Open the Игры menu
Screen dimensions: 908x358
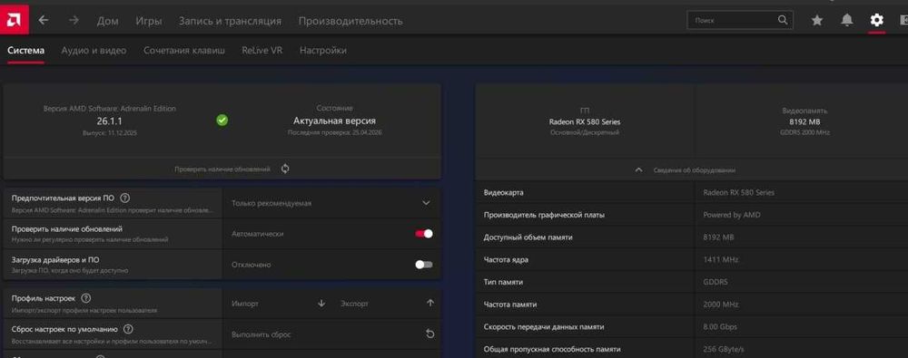148,21
